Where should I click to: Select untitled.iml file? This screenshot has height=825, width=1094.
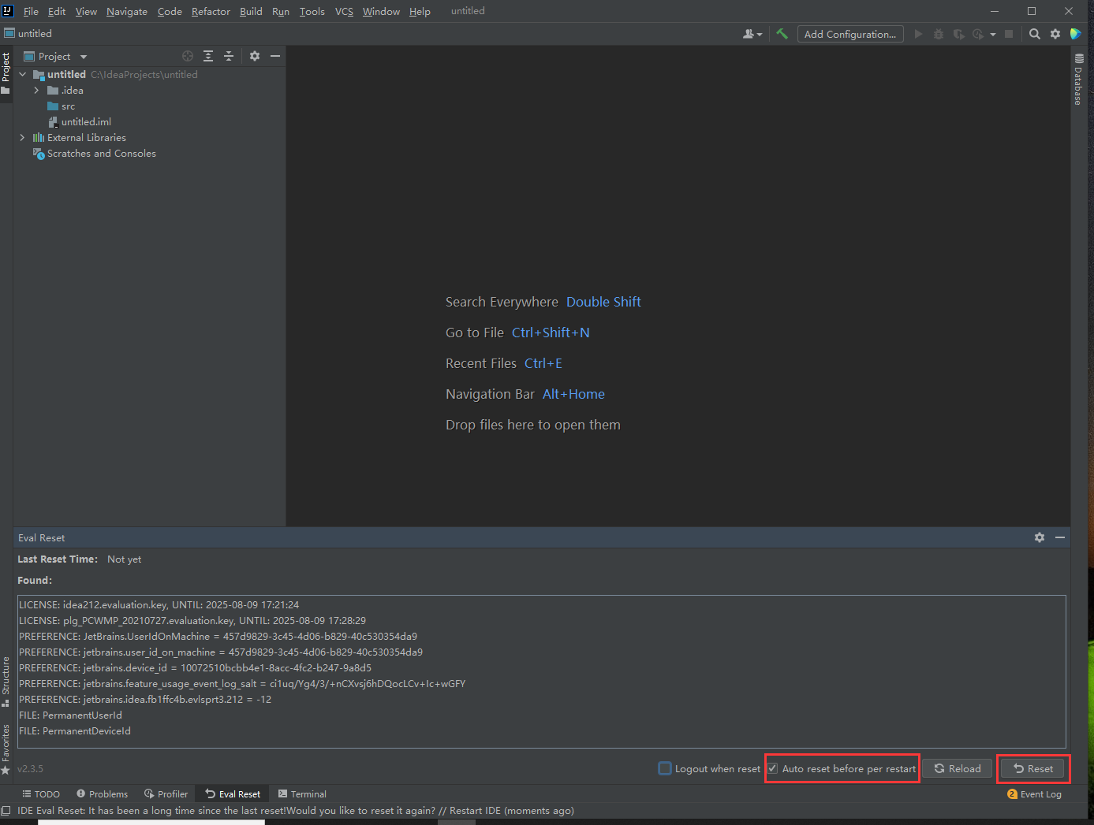79,122
